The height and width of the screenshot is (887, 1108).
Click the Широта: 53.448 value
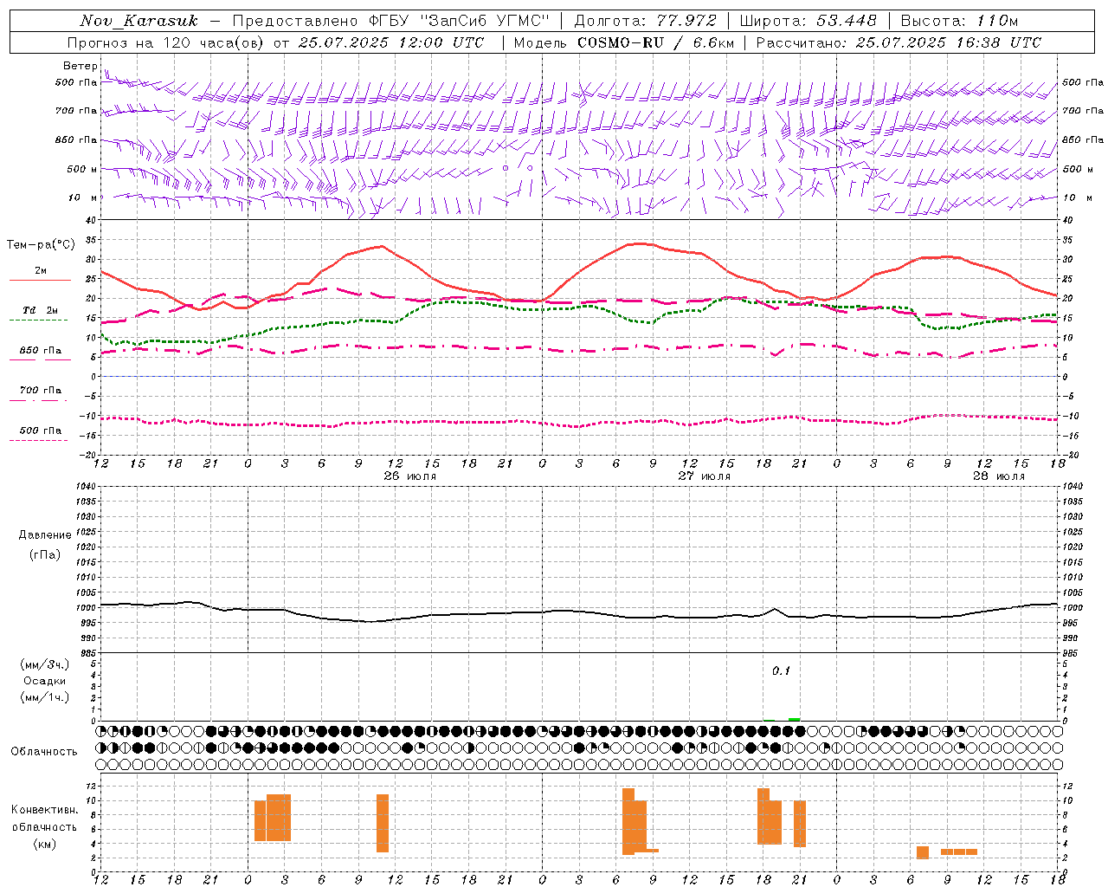(x=808, y=21)
